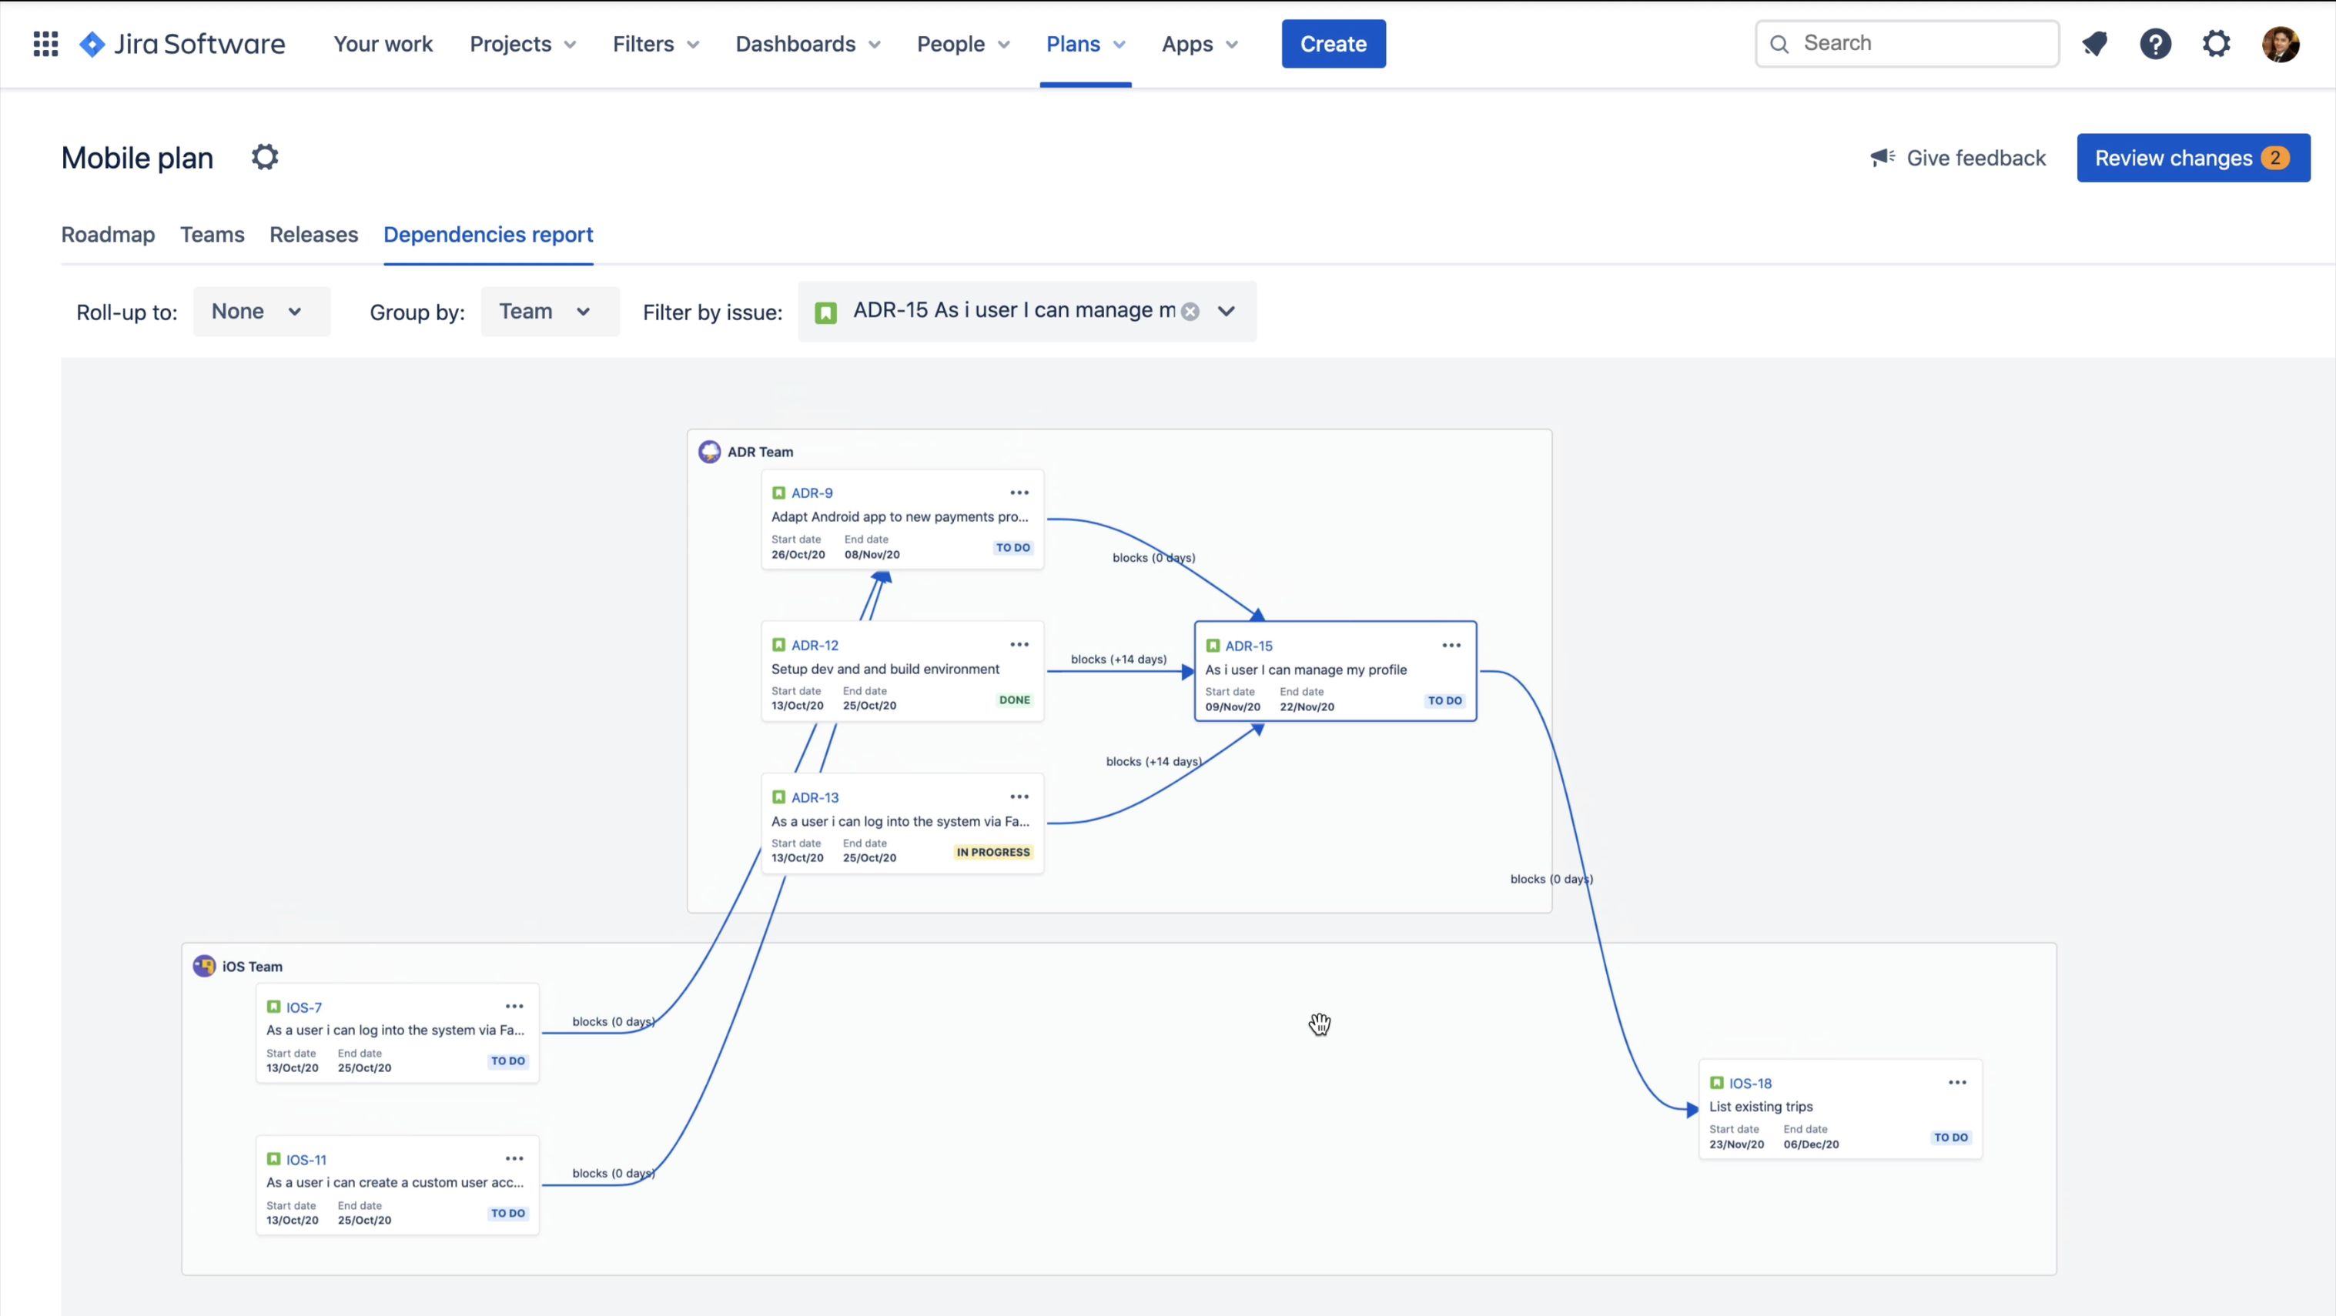Expand the Filter by issue dropdown
This screenshot has width=2336, height=1316.
[1227, 311]
